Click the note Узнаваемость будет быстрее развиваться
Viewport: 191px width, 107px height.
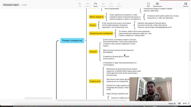120,64
